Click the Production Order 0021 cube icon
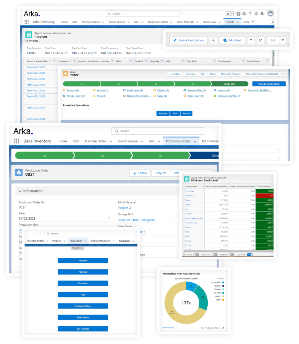299x344 pixels. (19, 172)
